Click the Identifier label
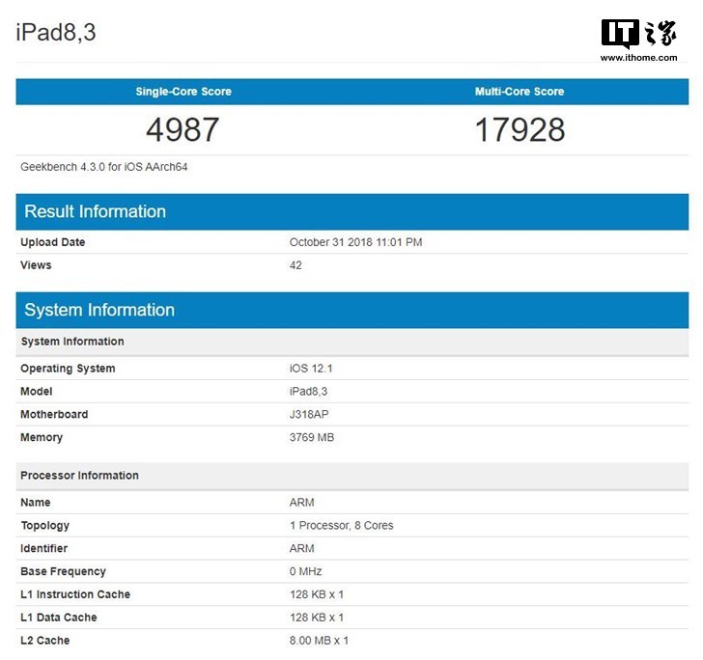 point(44,548)
